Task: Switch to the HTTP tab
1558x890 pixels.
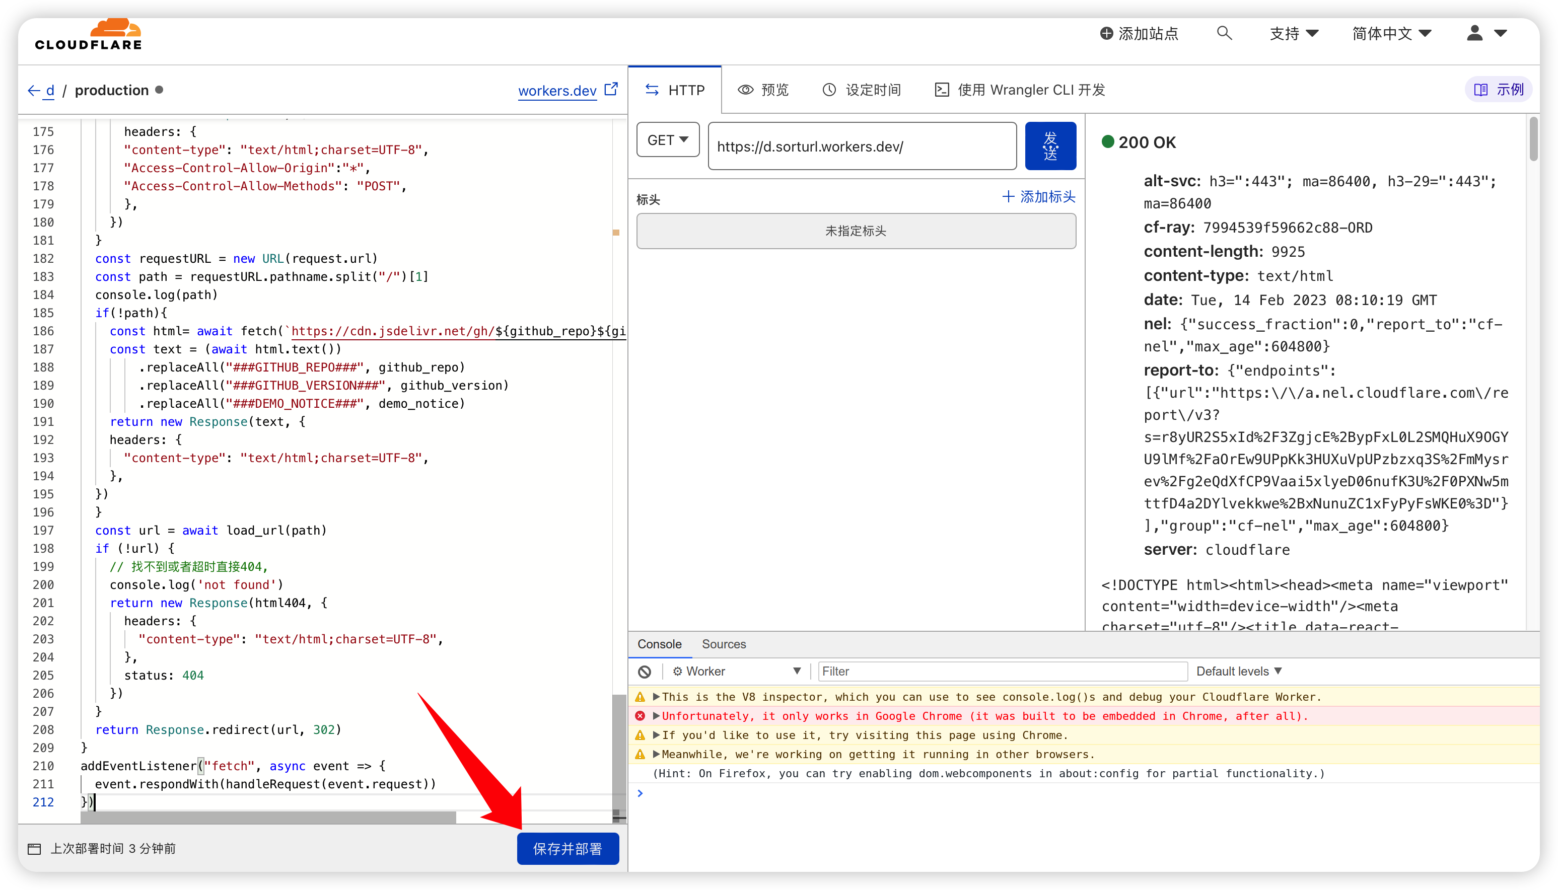Action: point(675,89)
